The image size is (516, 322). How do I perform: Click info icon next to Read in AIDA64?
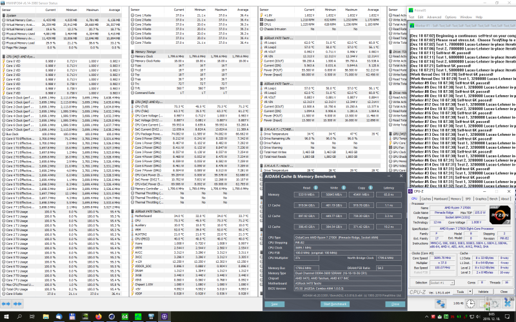pos(315,187)
